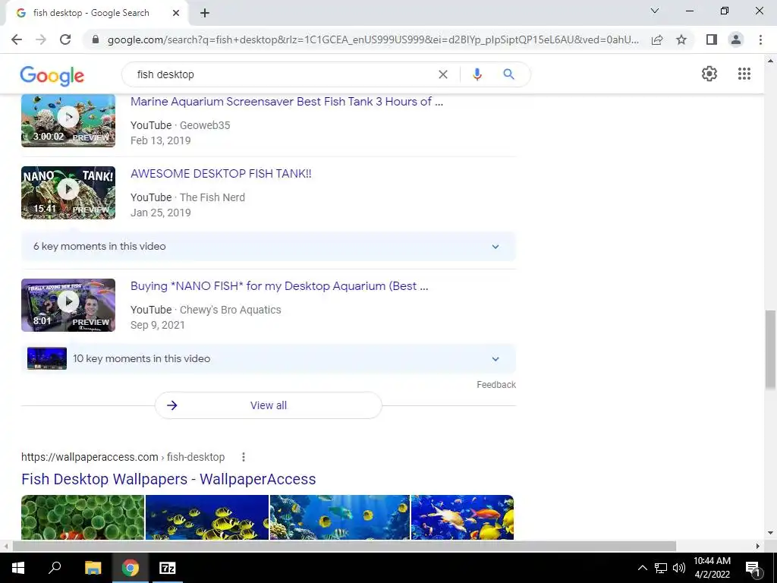
Task: Open more options for wallpaperaccess.com result
Action: pyautogui.click(x=244, y=457)
